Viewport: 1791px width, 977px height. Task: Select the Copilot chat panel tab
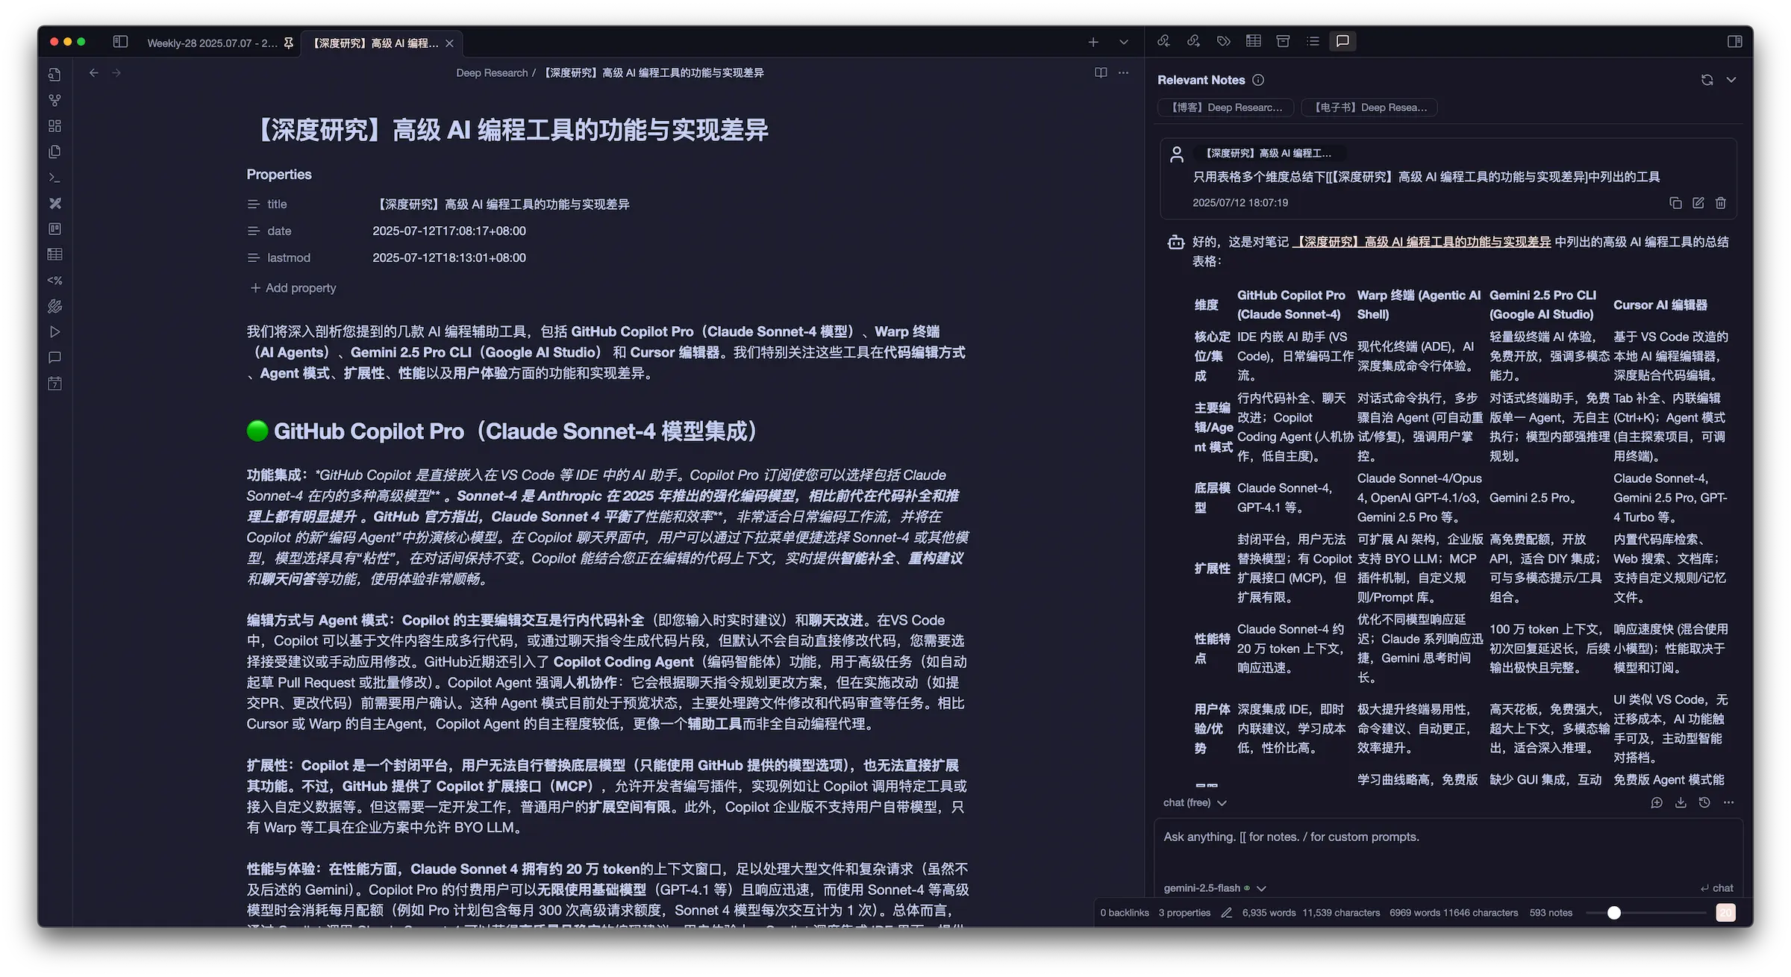point(1343,41)
